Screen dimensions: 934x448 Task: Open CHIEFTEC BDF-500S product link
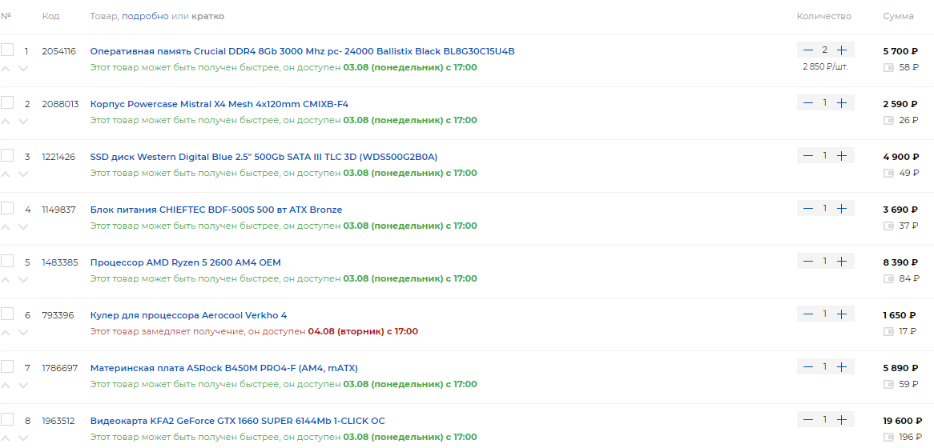pyautogui.click(x=216, y=210)
